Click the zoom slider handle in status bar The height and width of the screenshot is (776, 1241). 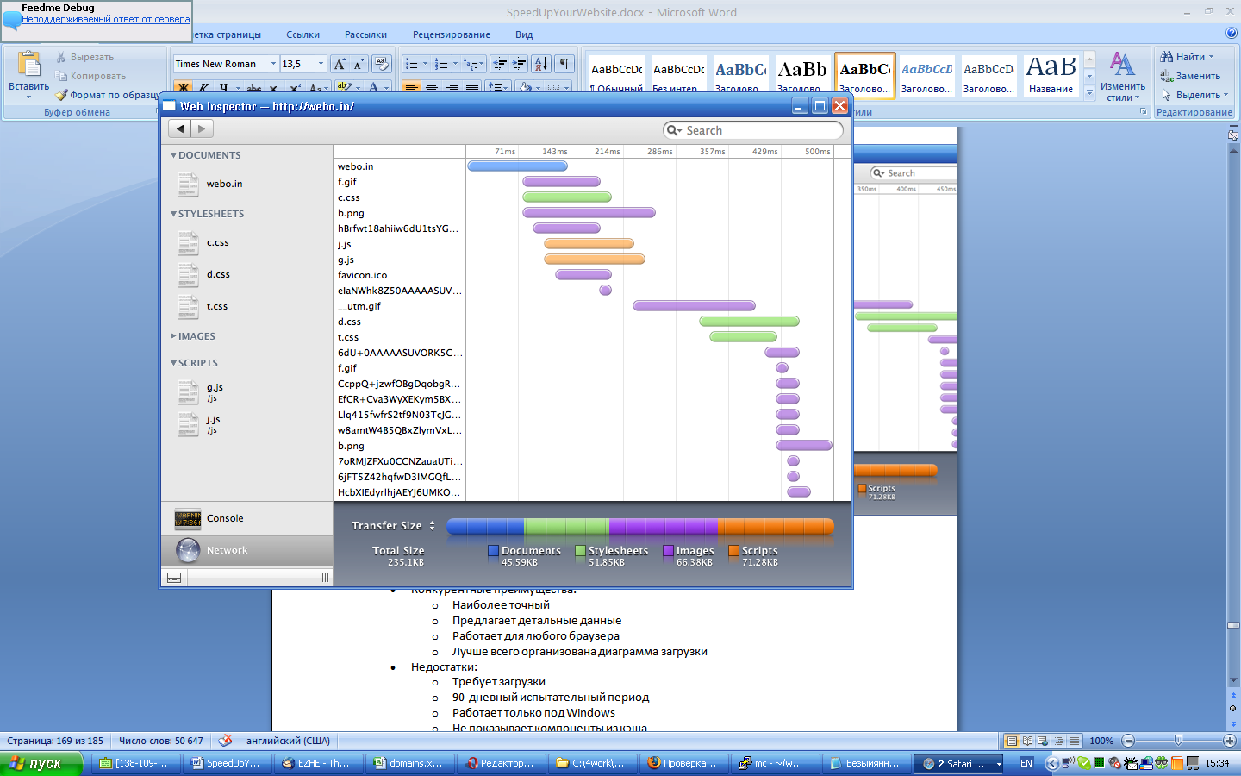pos(1178,741)
